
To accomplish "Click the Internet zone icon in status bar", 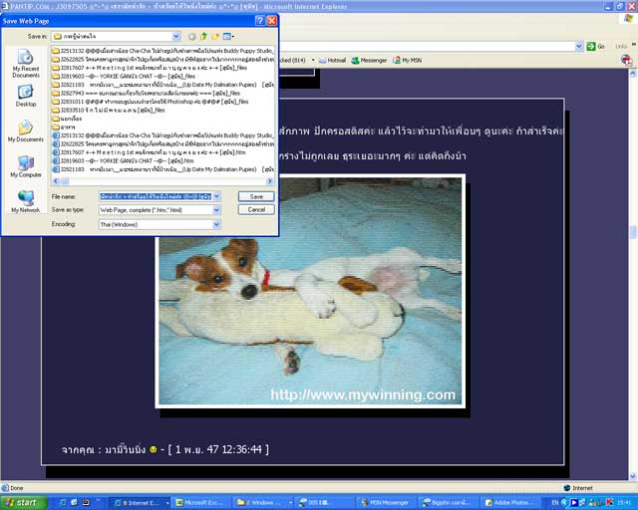I will [x=567, y=488].
